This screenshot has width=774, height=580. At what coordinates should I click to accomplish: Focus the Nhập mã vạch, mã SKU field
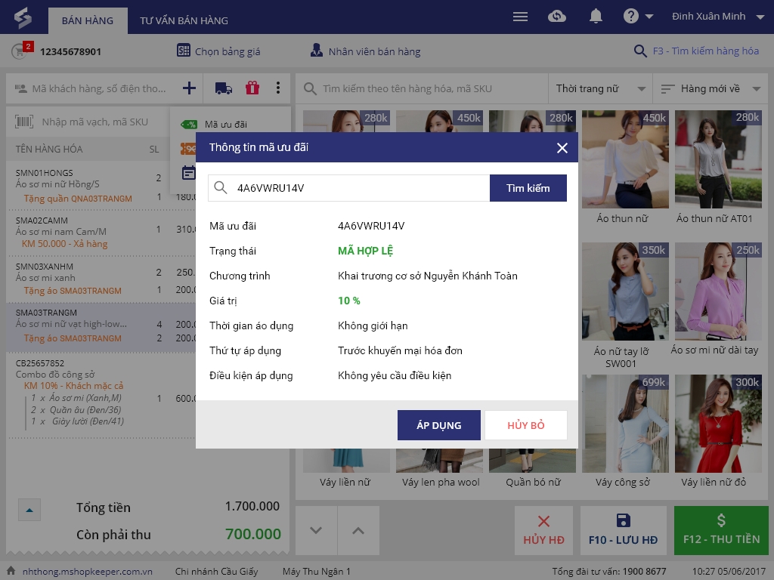(94, 122)
